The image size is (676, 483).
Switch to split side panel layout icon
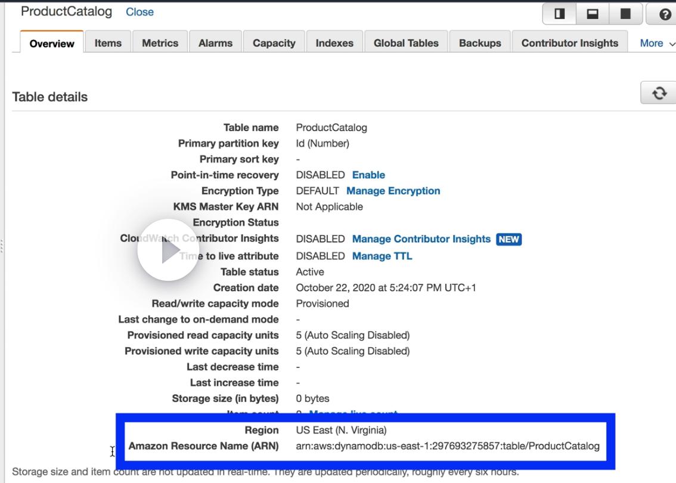coord(559,14)
